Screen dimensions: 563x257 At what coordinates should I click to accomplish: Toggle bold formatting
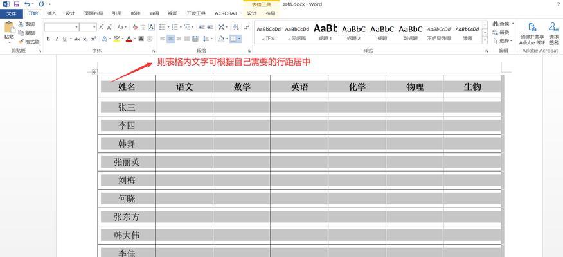click(48, 39)
